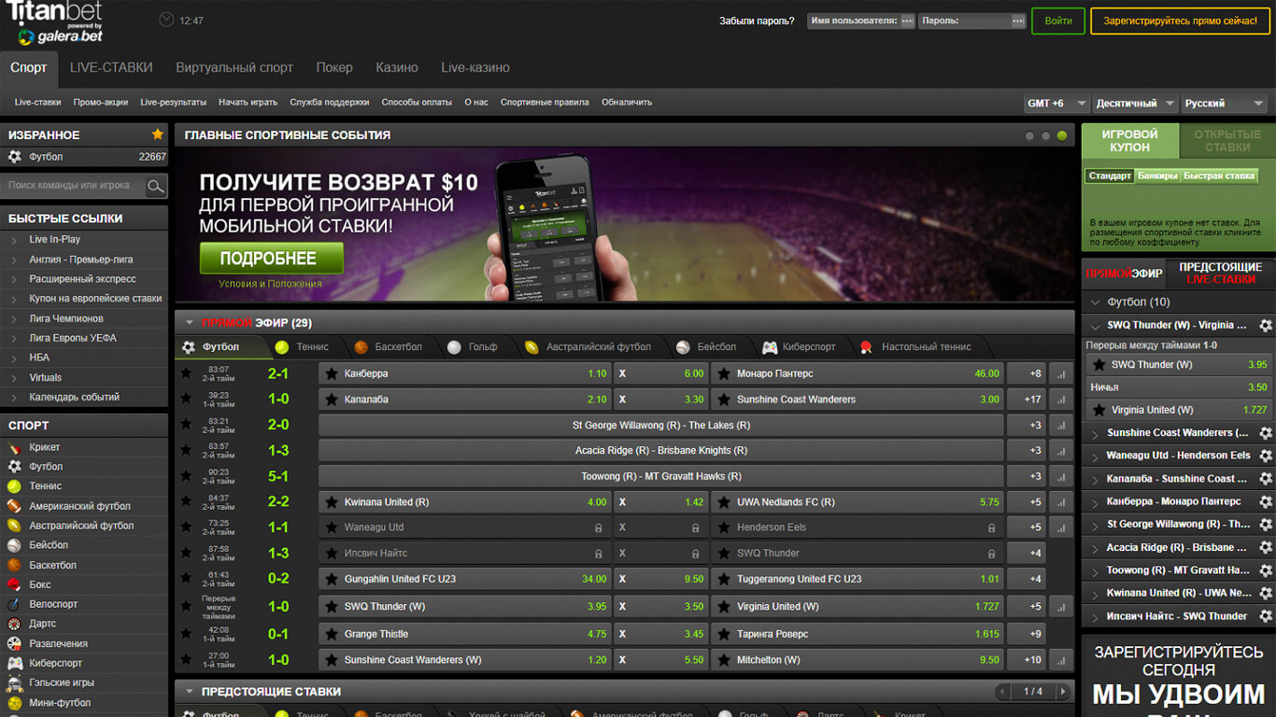Click gear icon next to SWQ Thunder (W) - Virginia
Viewport: 1276px width, 717px height.
1266,326
